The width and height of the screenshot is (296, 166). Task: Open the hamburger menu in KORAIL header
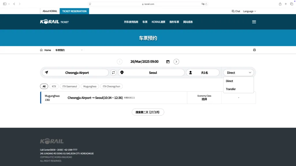(x=254, y=22)
